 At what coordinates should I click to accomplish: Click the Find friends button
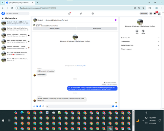(144, 13)
